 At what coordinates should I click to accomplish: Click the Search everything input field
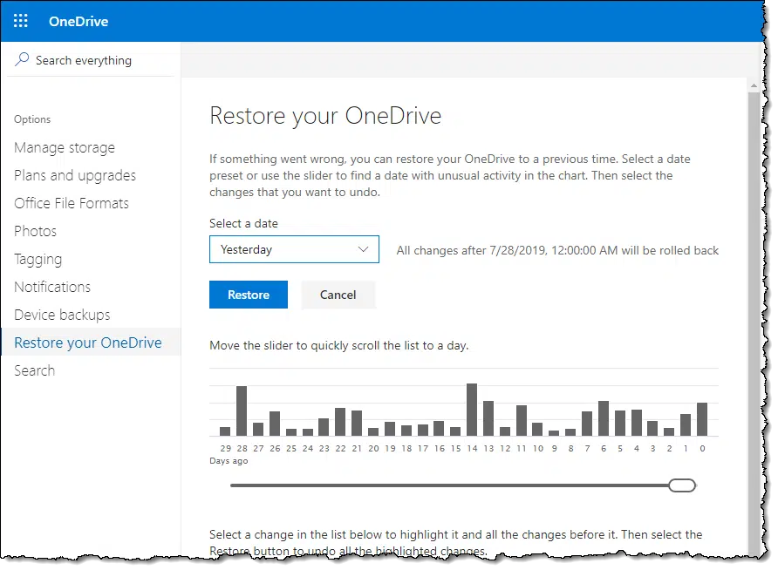(x=91, y=60)
